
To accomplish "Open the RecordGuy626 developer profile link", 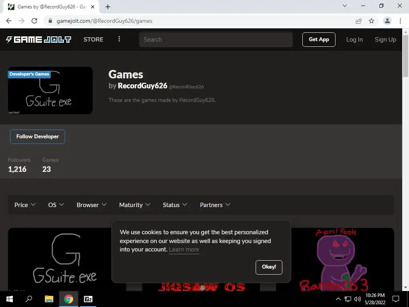I will (x=143, y=86).
